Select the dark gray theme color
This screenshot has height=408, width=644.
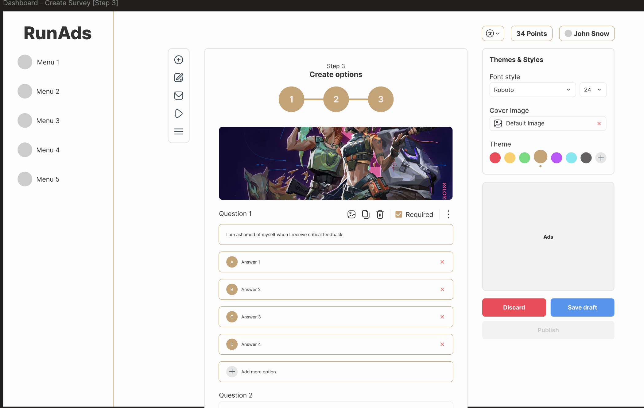[x=586, y=158]
